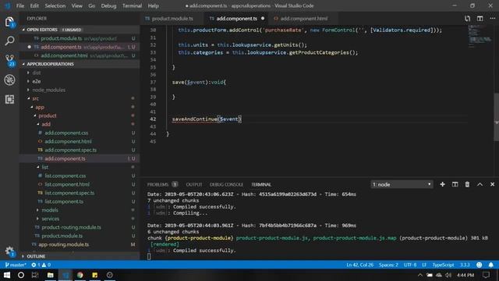The width and height of the screenshot is (499, 281).
Task: Open Task View on taskbar
Action: (35, 275)
